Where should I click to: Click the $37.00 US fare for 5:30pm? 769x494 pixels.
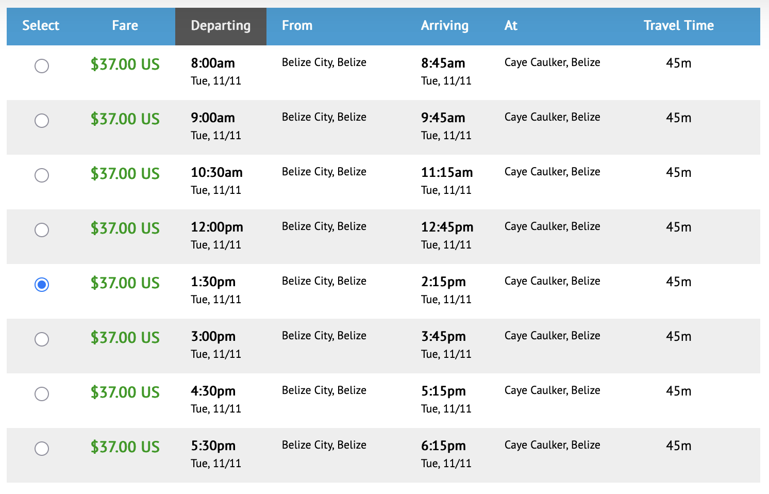125,447
